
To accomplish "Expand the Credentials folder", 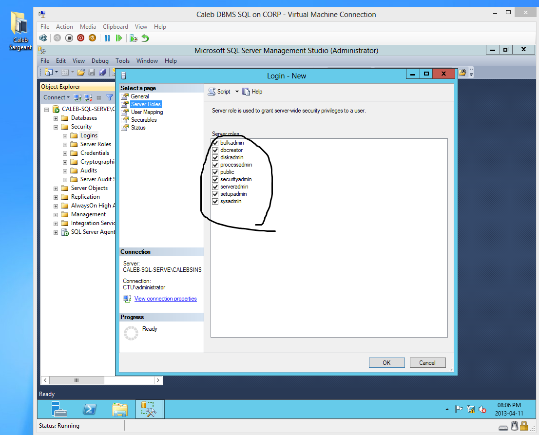I will [65, 153].
